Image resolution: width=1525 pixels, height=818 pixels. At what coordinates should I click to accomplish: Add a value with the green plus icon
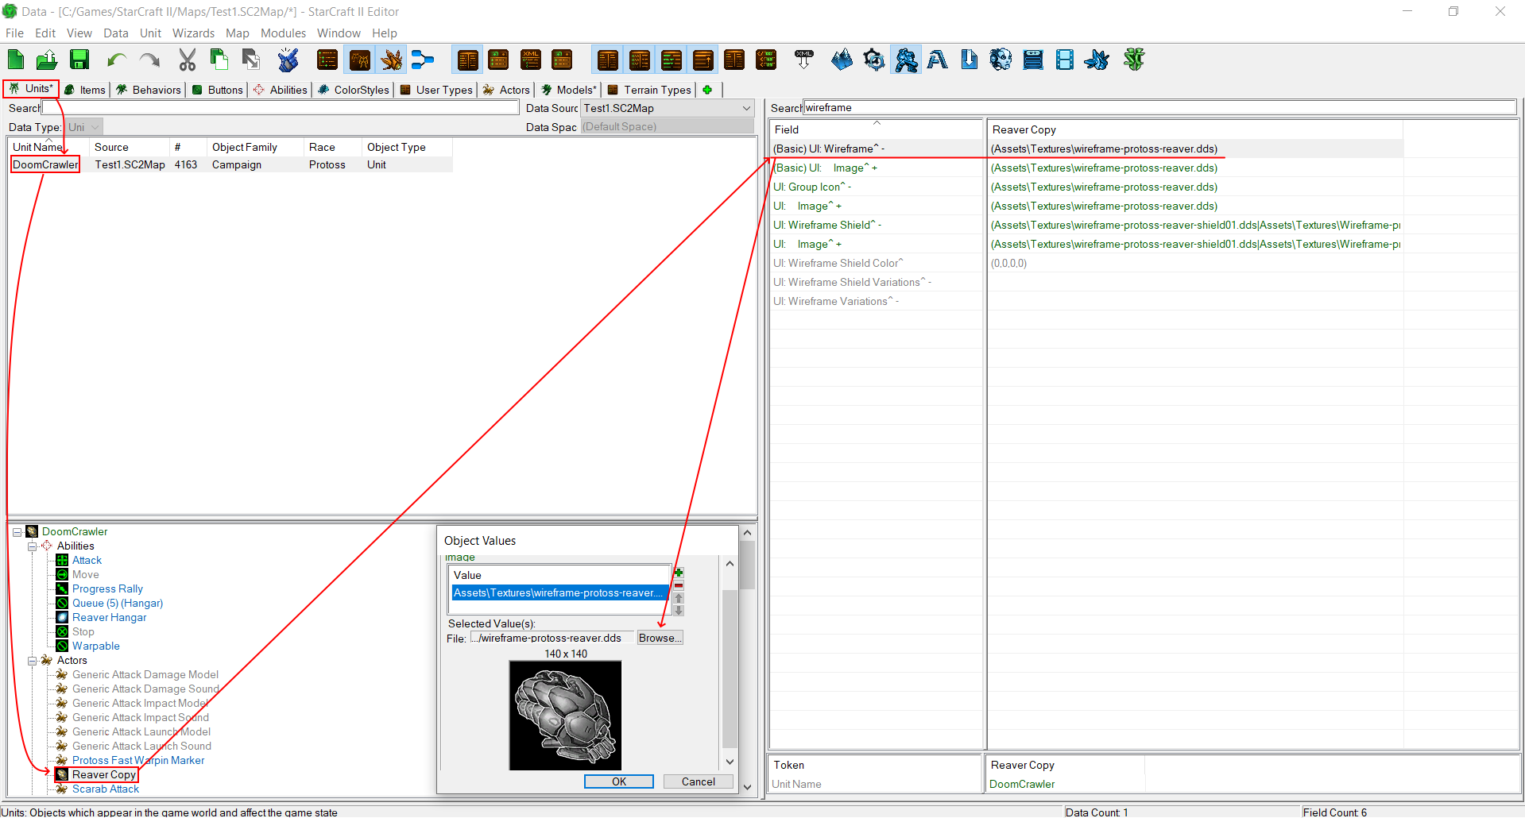[x=679, y=573]
